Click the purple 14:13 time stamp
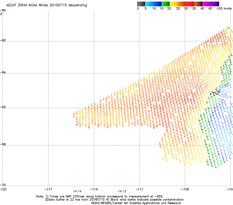The image size is (233, 205). coord(122,191)
